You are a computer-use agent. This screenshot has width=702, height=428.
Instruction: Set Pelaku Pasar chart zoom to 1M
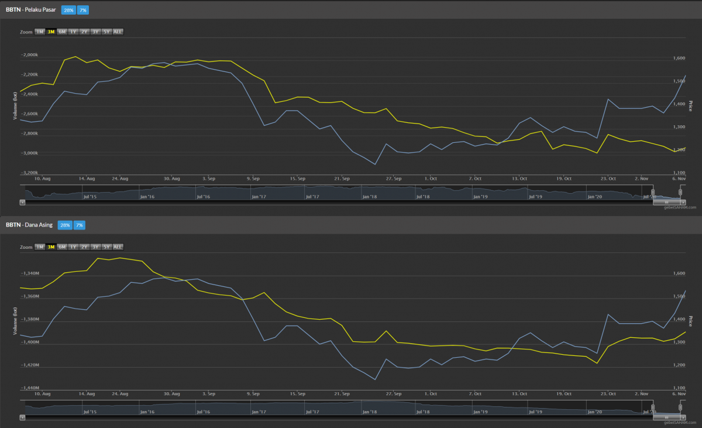coord(40,32)
